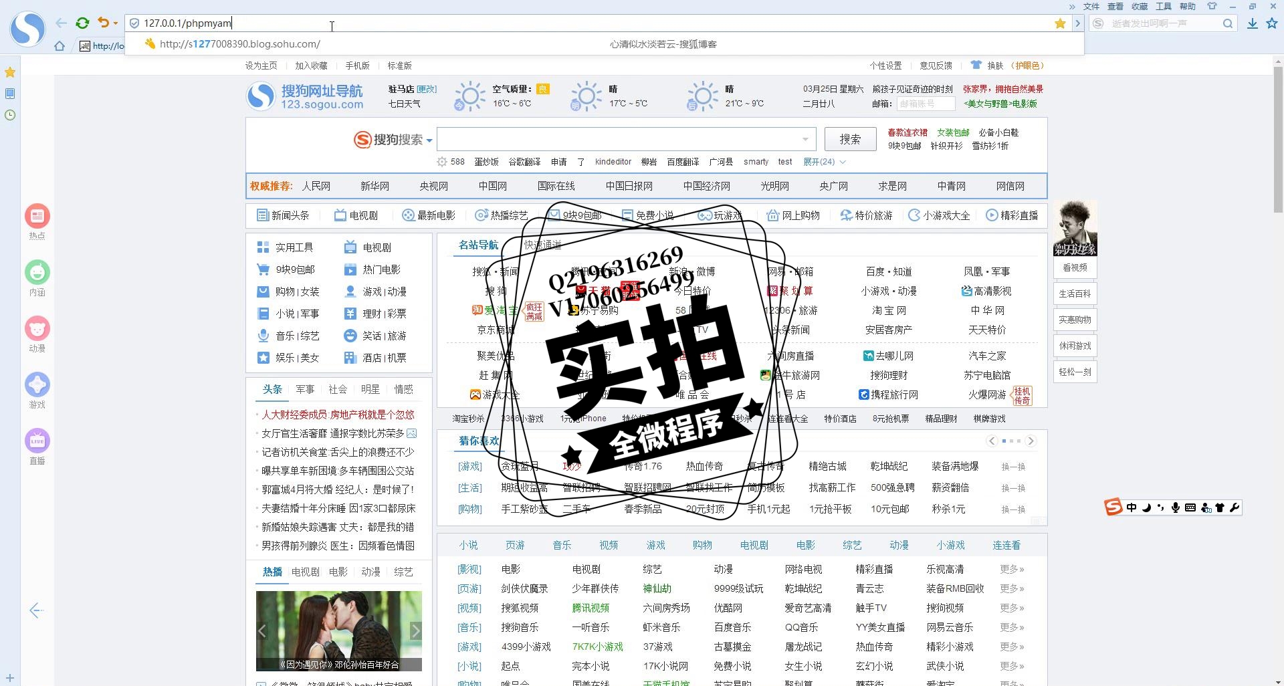This screenshot has height=686, width=1284.
Task: Click the 设为主页 link
Action: (x=261, y=66)
